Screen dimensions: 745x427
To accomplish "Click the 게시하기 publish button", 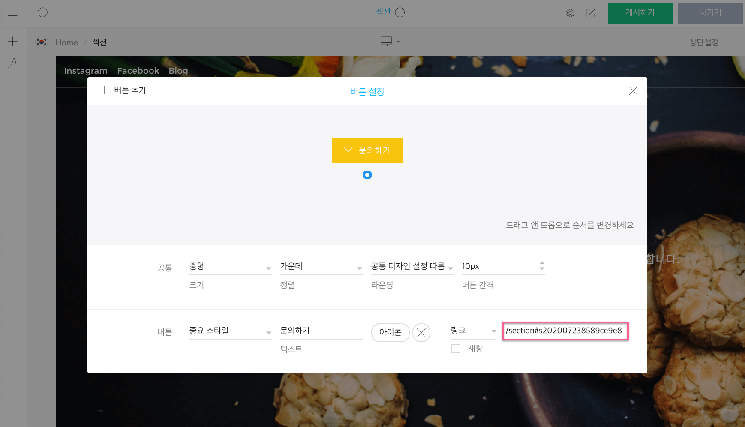I will (640, 13).
